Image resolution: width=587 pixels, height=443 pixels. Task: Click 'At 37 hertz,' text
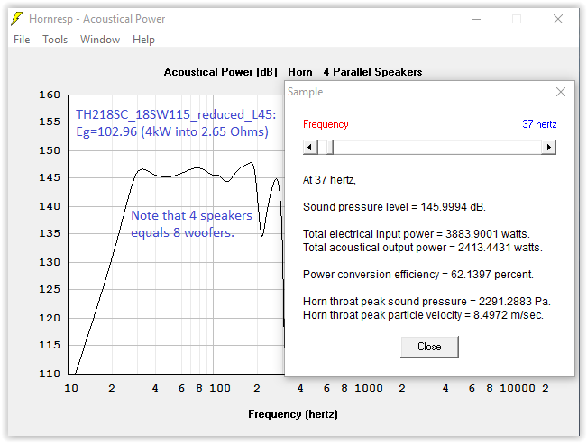[329, 180]
